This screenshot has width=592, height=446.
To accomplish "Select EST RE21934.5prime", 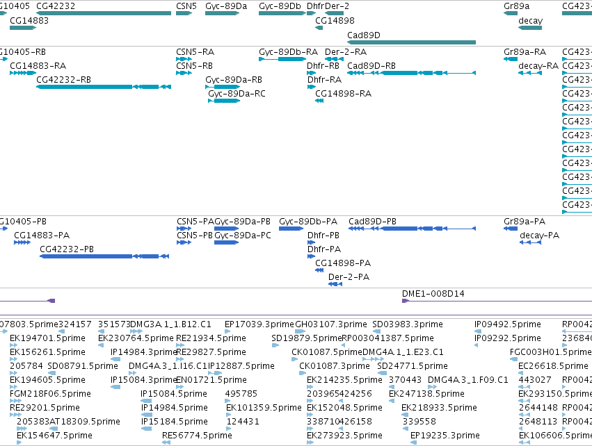I will (180, 345).
